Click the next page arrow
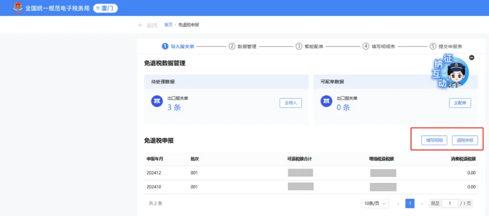 point(422,203)
